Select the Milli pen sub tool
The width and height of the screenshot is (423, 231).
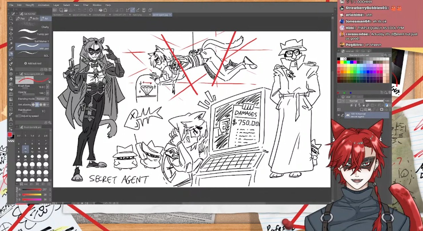32,46
